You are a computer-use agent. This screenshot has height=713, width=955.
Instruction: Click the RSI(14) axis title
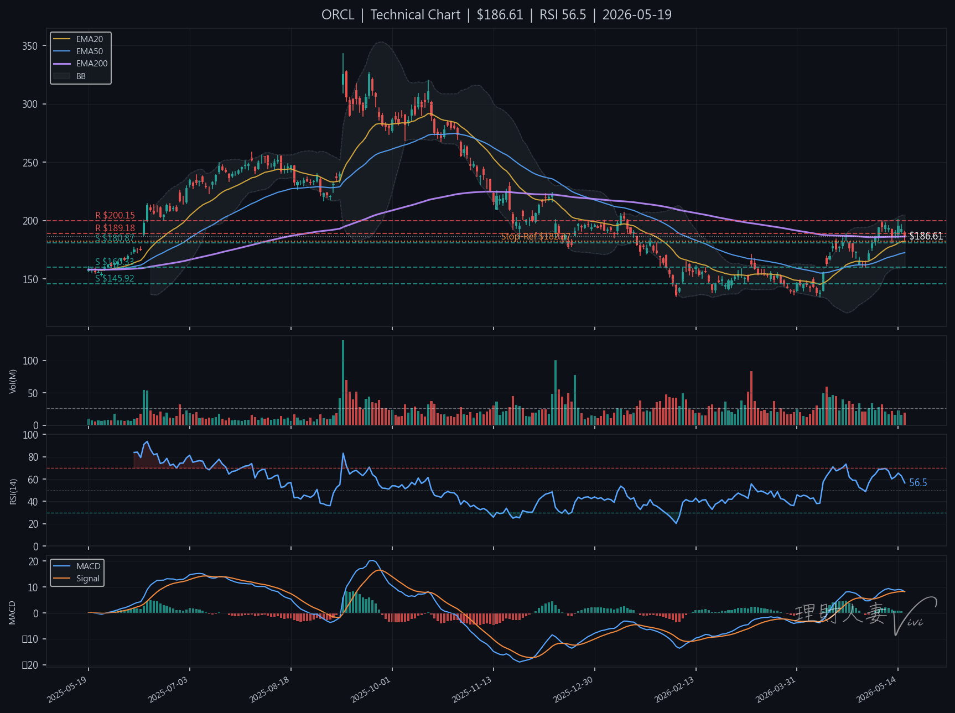[13, 491]
